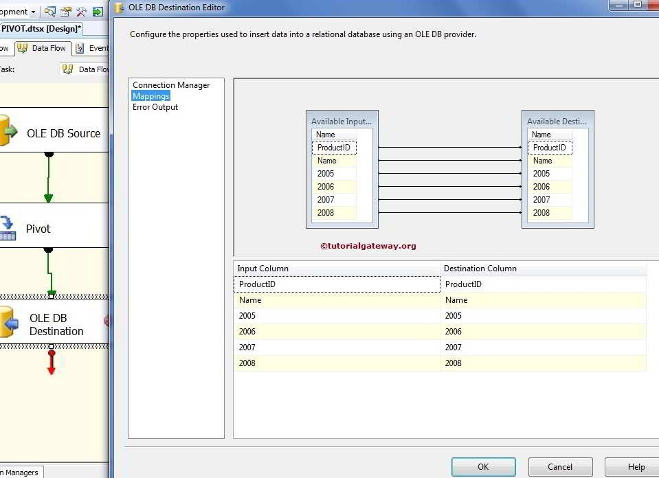The image size is (659, 478).
Task: Open the Error Output page
Action: [155, 107]
